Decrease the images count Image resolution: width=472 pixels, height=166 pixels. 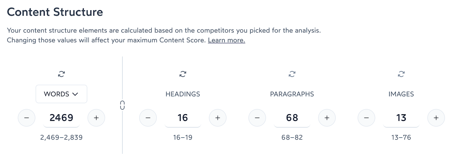tap(366, 118)
